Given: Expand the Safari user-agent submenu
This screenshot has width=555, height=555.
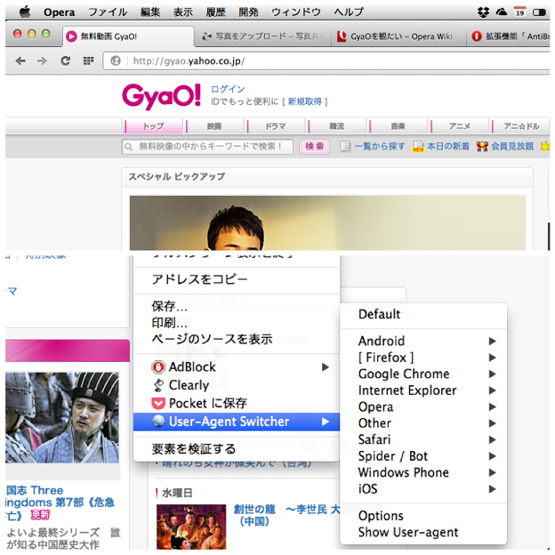Looking at the screenshot, I should click(x=492, y=439).
